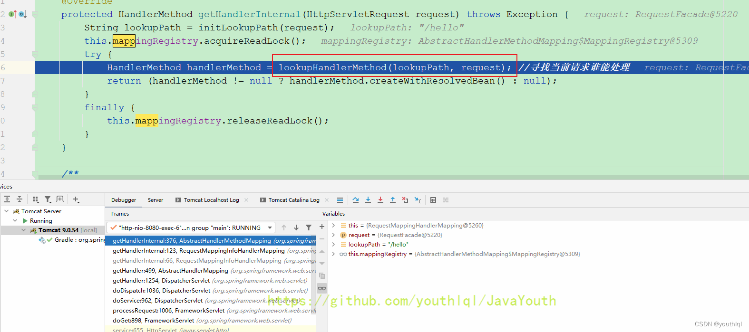Viewport: 749px width, 332px height.
Task: Click implemented-method gutter icon with down arrow
Action: coord(22,14)
